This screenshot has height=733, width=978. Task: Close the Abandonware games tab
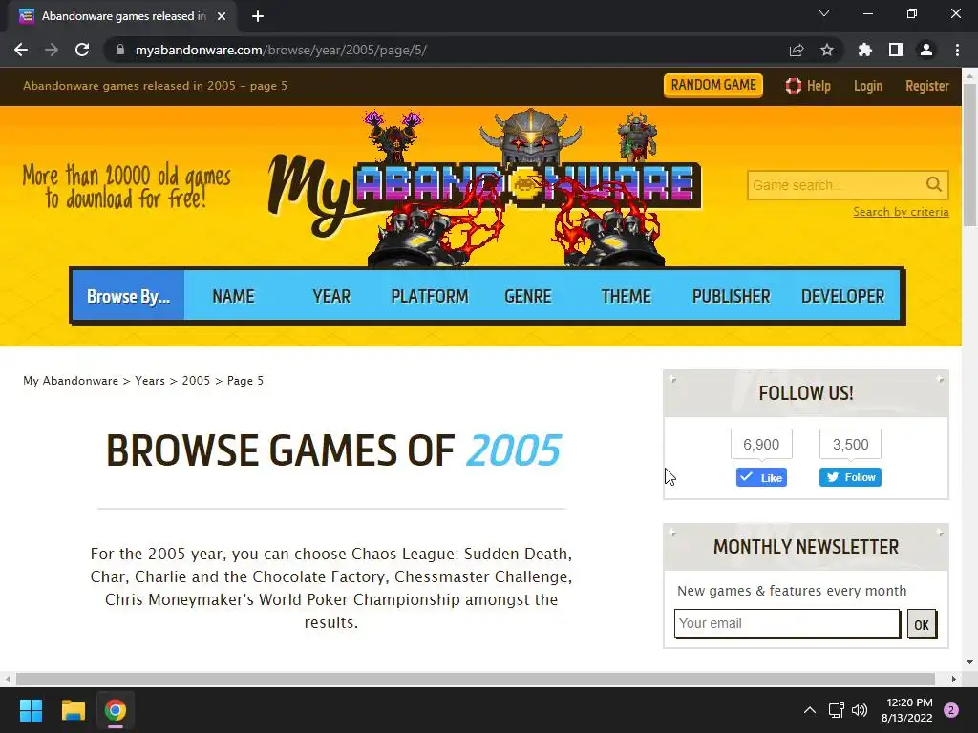click(222, 16)
